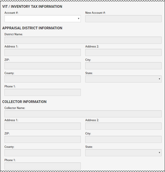Click appraisal district Address 2 field
Screen dimensions: 165x172
[124, 53]
